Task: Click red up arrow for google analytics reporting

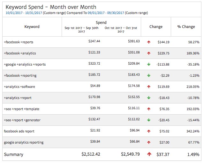Action: point(148,142)
